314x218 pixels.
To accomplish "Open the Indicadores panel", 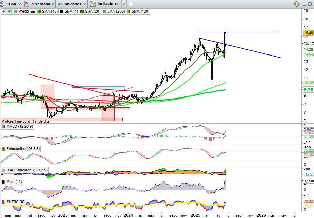I will (x=104, y=4).
